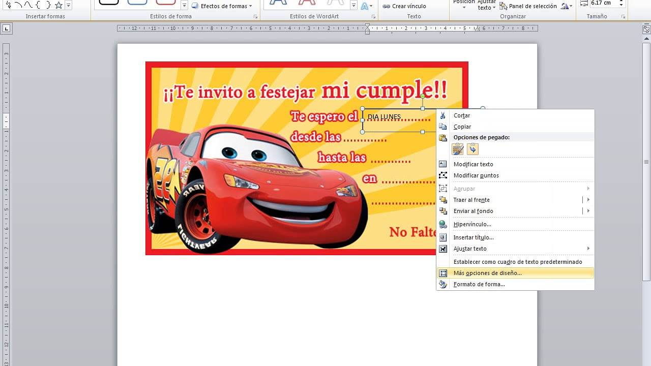
Task: Expand the shape styles gallery
Action: (x=184, y=6)
